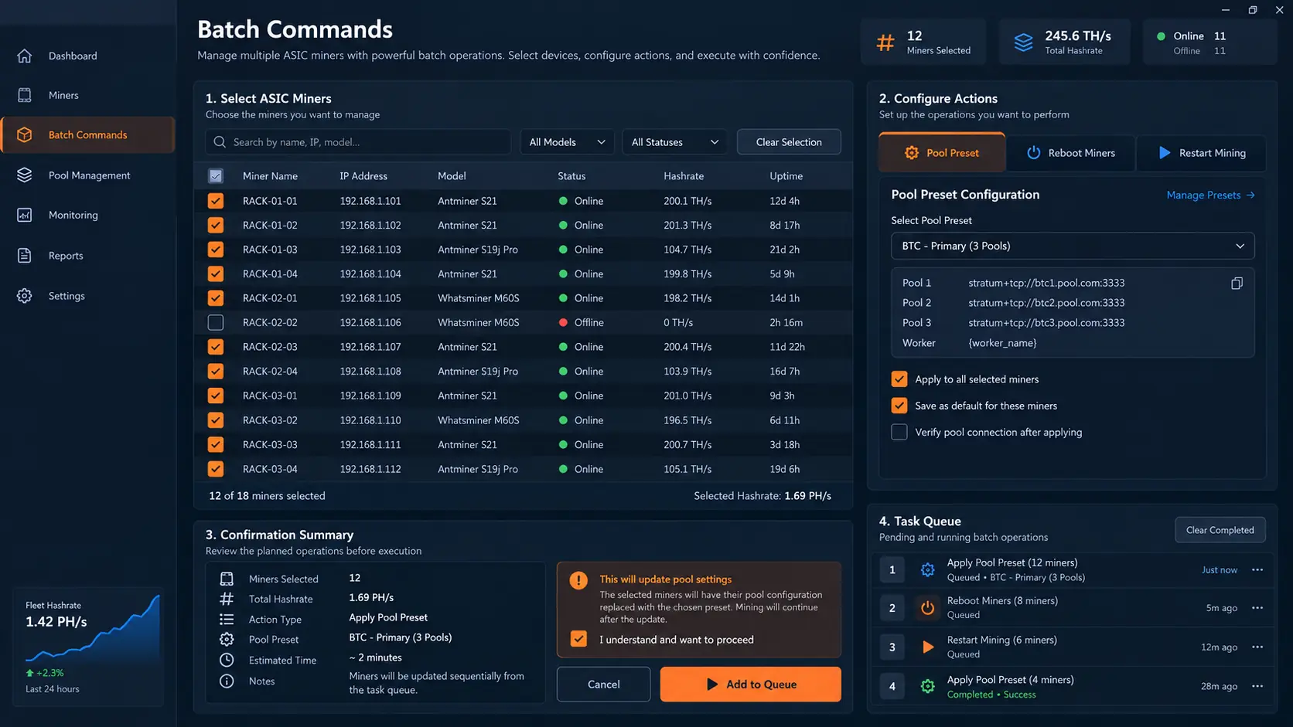Open more options for Reboot Miners task
Viewport: 1293px width, 727px height.
[1257, 608]
